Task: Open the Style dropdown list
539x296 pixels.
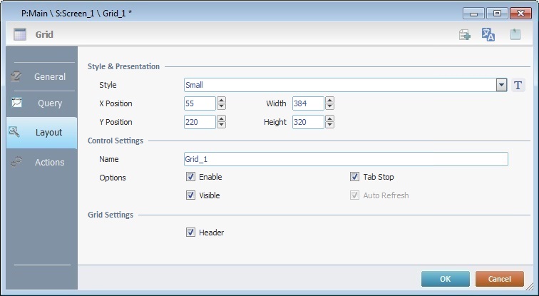Action: pos(501,85)
